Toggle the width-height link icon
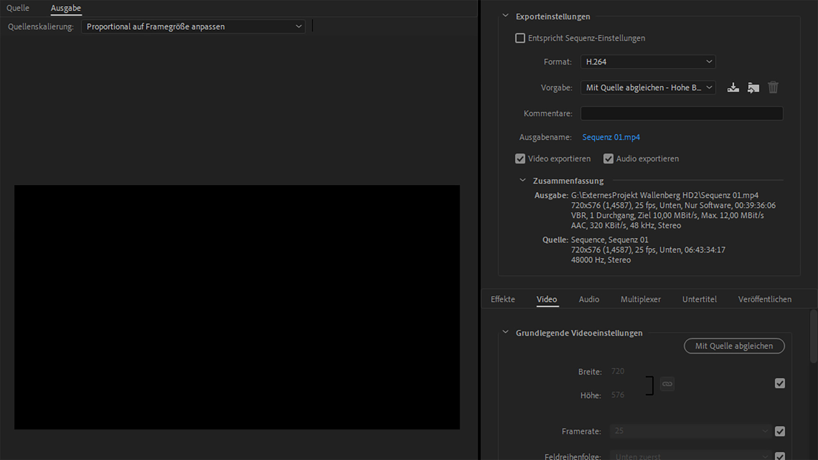This screenshot has height=460, width=818. click(x=667, y=384)
